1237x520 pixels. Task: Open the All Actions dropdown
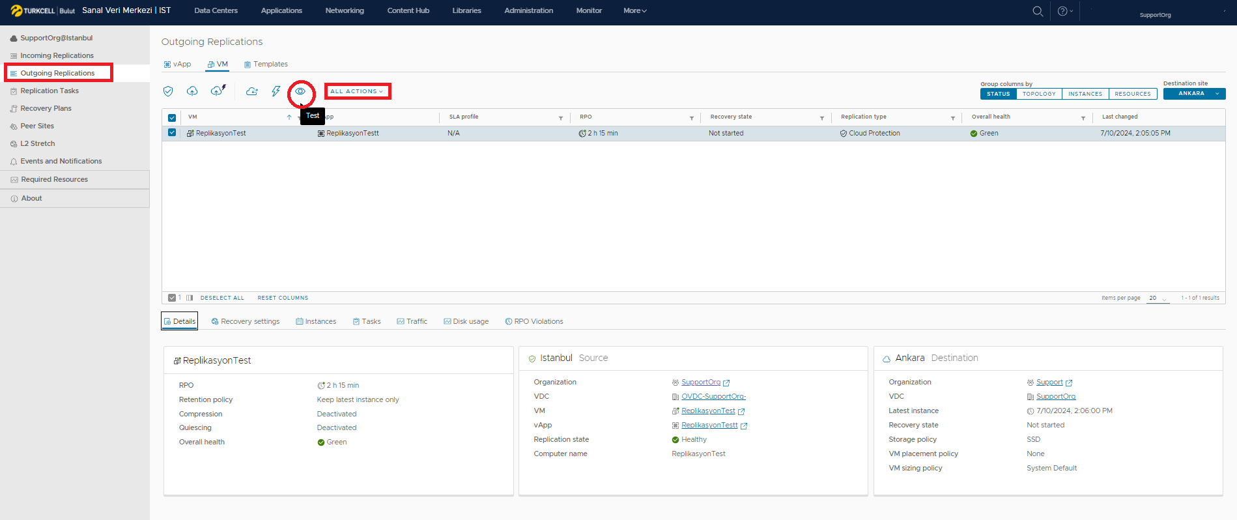(x=357, y=91)
